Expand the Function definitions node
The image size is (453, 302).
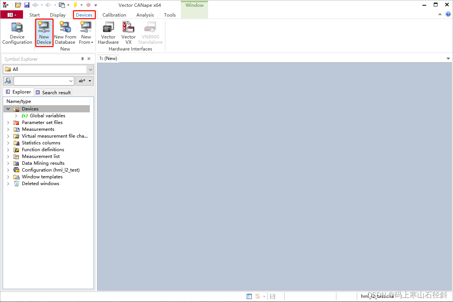tap(8, 150)
